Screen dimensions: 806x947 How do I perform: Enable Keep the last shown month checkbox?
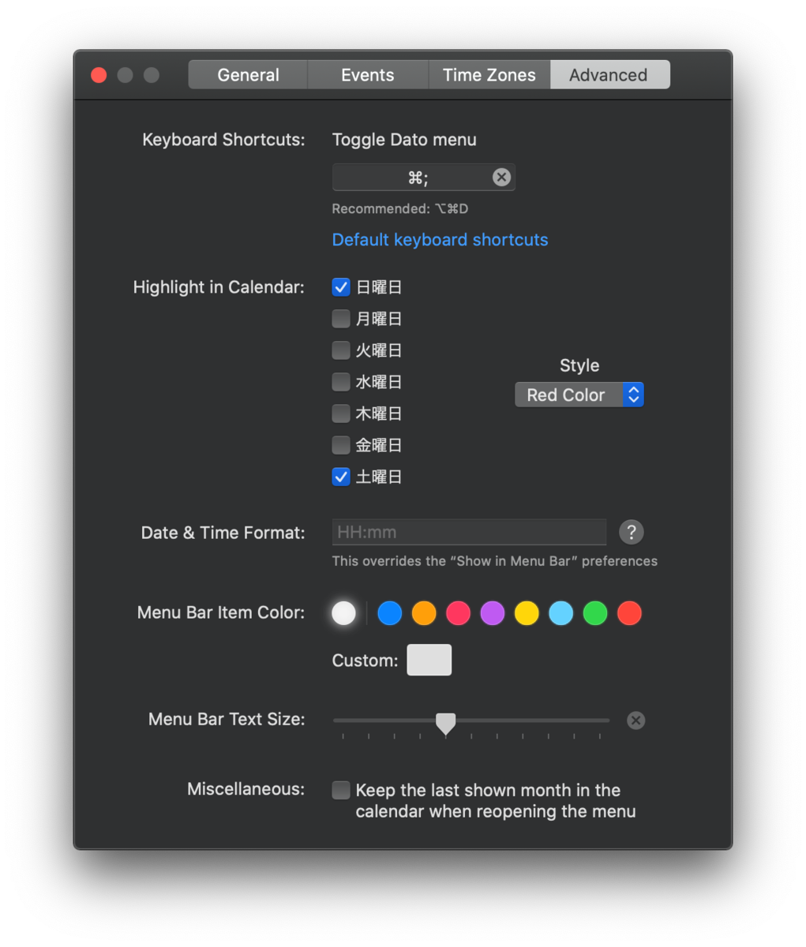click(341, 790)
